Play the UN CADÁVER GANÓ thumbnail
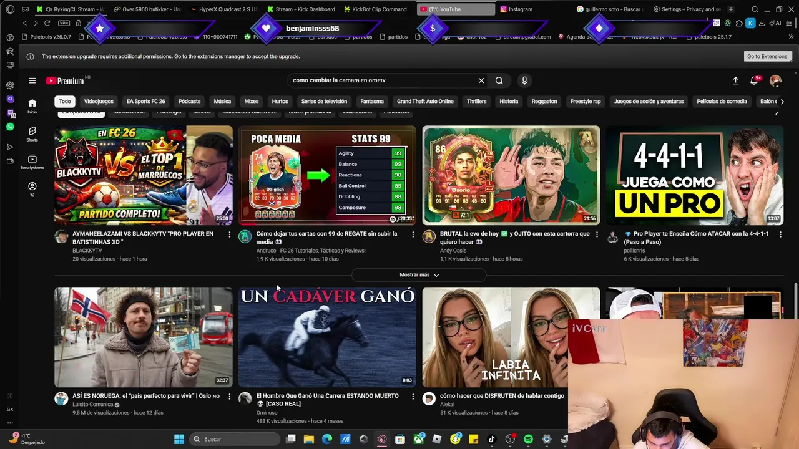The width and height of the screenshot is (799, 449). point(327,337)
